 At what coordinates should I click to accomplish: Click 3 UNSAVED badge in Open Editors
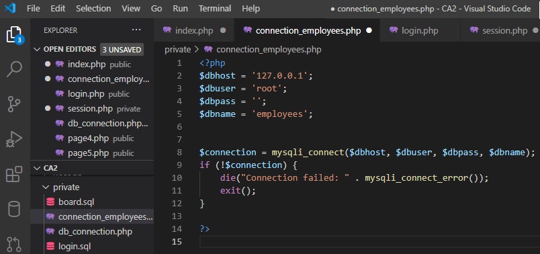tap(122, 50)
